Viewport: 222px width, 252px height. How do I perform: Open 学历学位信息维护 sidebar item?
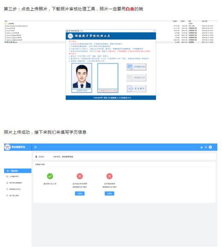tap(17, 183)
